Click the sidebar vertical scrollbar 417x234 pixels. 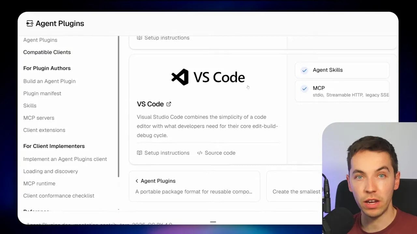pyautogui.click(x=119, y=107)
